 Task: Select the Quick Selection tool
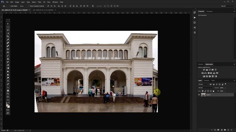pos(8,33)
